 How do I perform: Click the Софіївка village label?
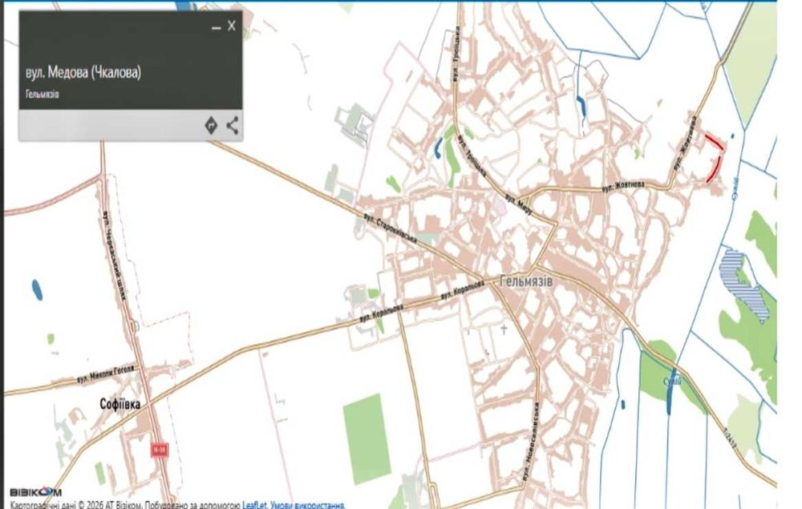point(120,404)
